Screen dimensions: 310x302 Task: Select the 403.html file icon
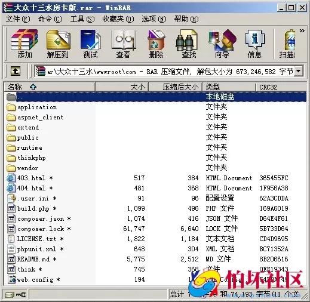click(x=11, y=178)
